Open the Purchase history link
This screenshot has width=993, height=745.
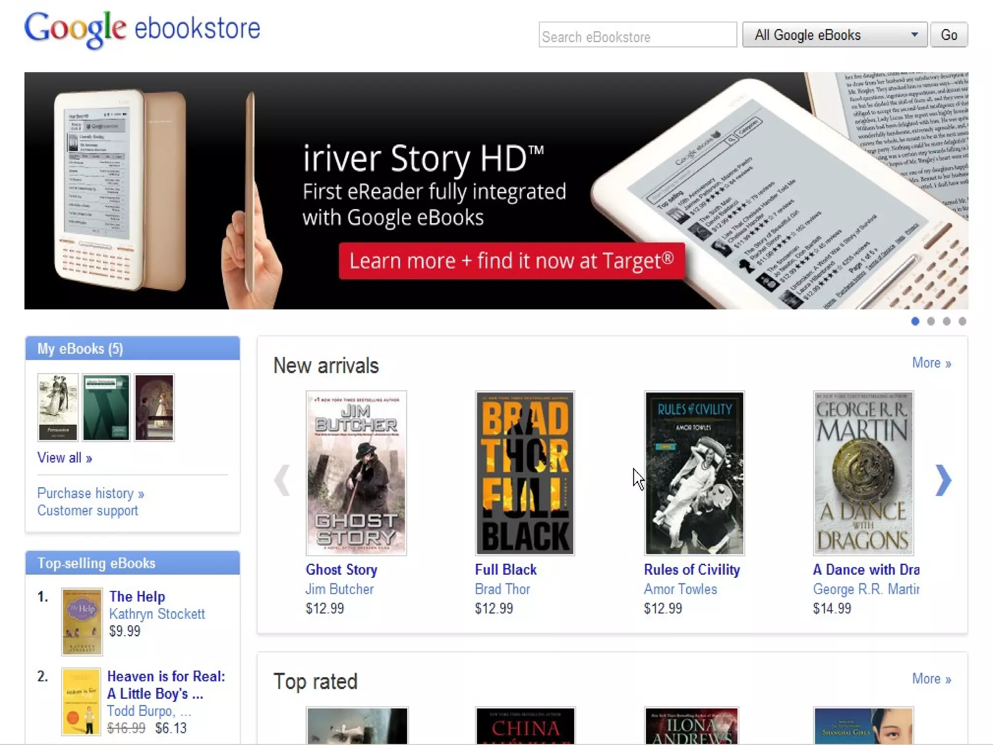(91, 493)
